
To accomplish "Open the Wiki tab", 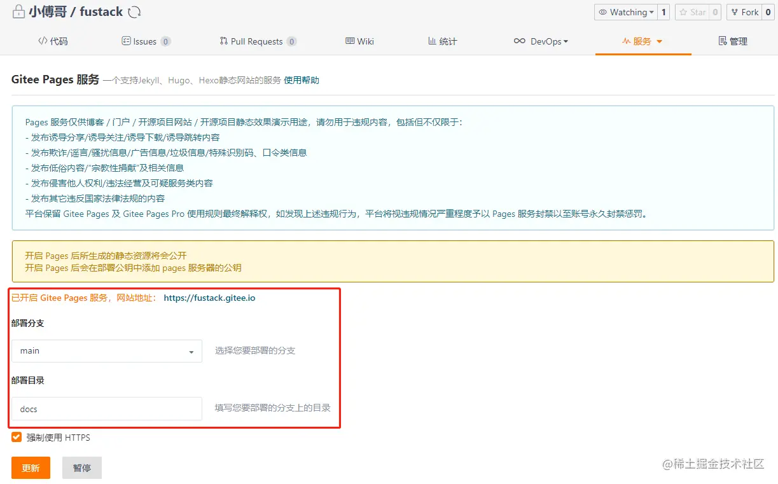I will tap(359, 41).
